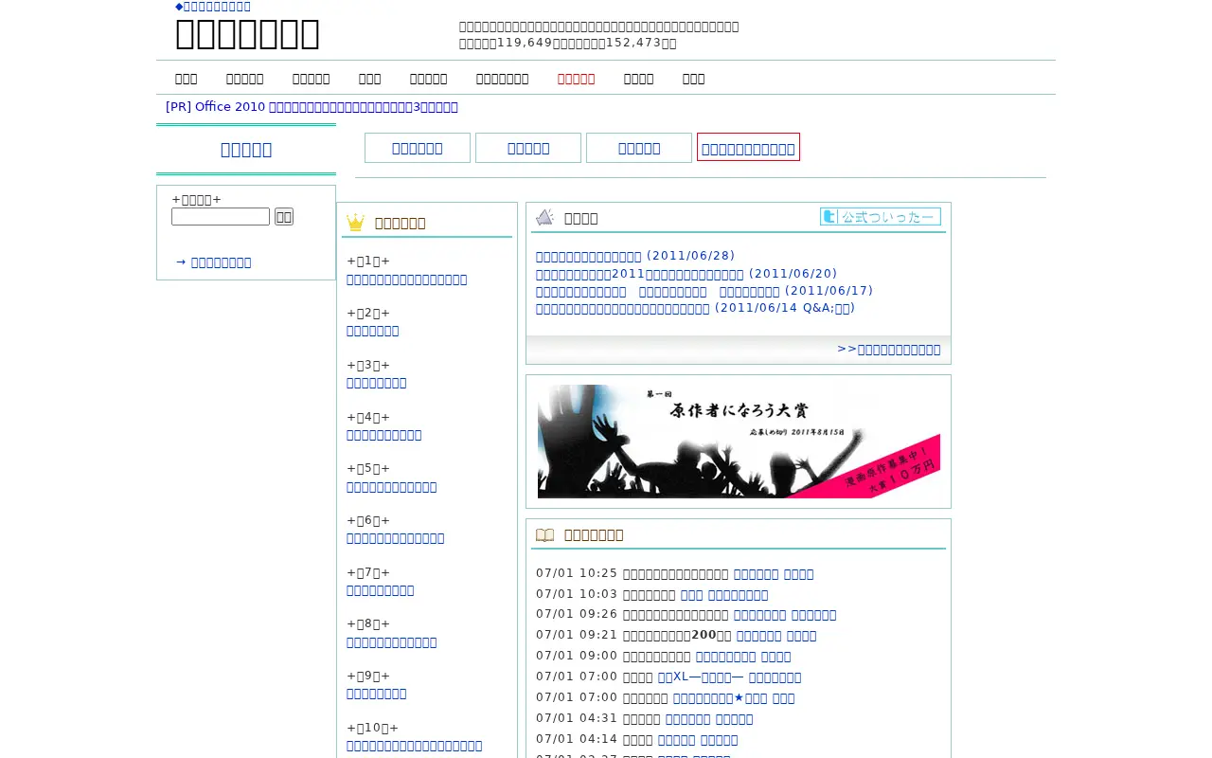The width and height of the screenshot is (1212, 758).
Task: Open the rank 2 story link
Action: click(373, 331)
